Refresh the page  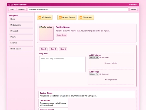click(x=134, y=9)
